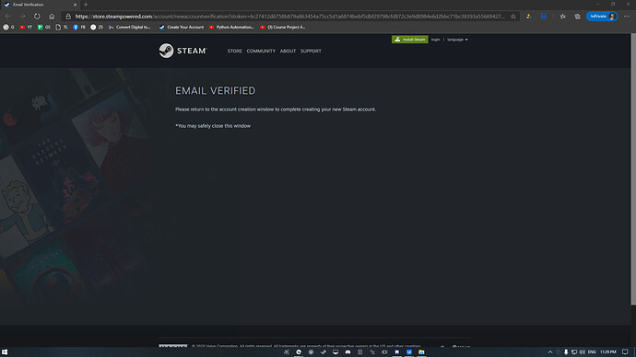This screenshot has height=357, width=636.
Task: Add this page to favorites with the star
Action: (513, 17)
